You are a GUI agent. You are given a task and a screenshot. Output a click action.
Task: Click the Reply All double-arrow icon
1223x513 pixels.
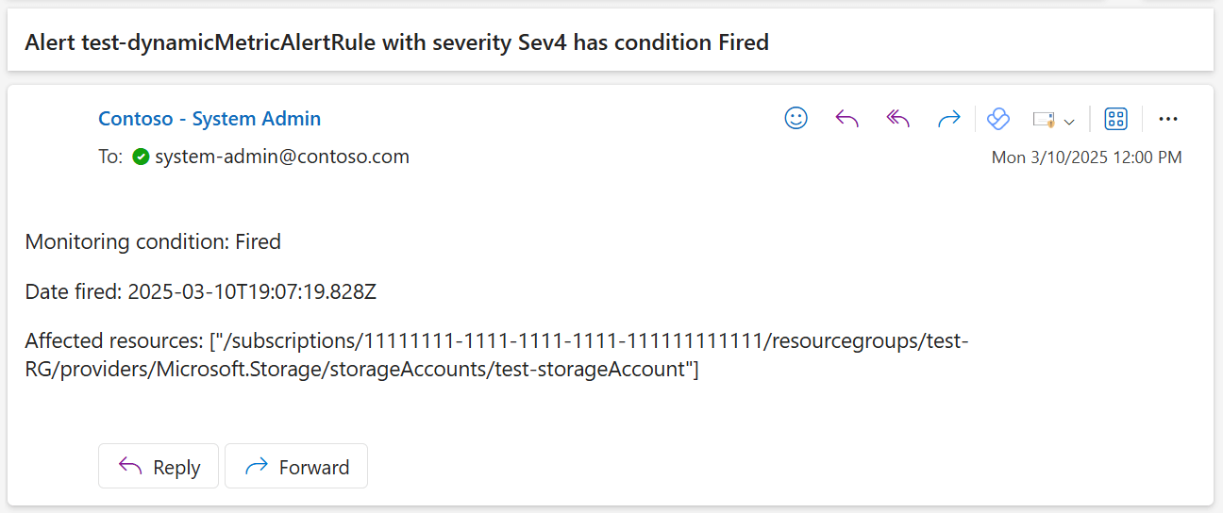[897, 119]
